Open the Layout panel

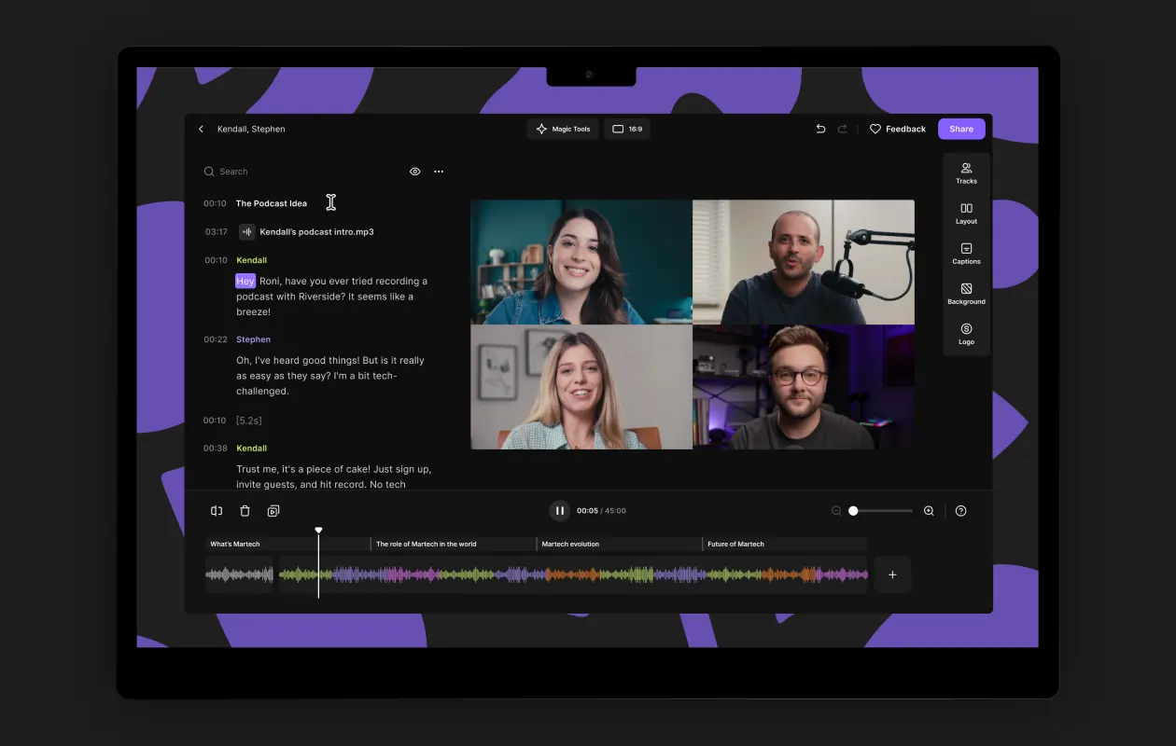click(966, 214)
